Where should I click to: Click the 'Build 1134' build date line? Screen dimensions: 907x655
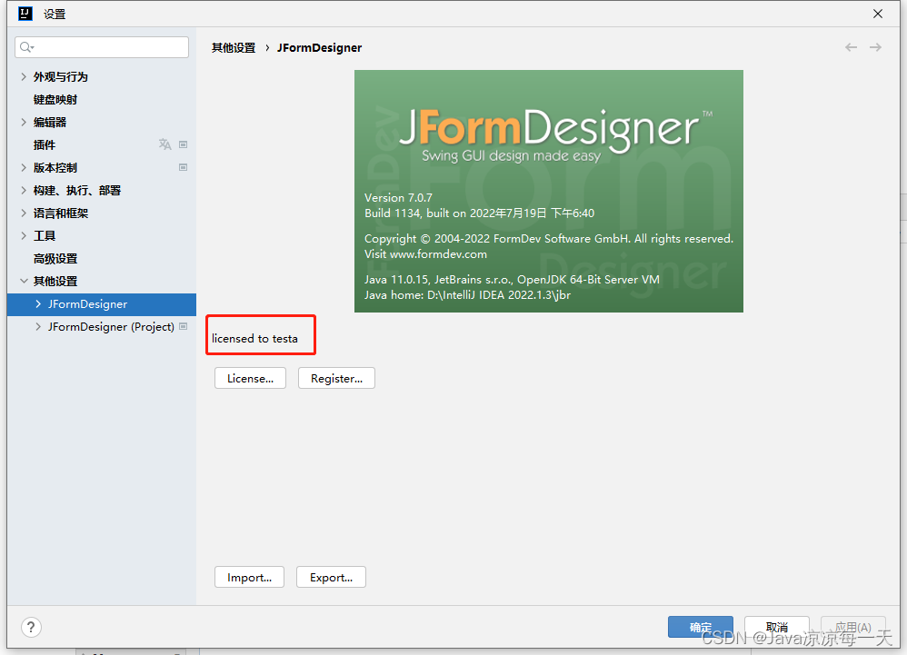(480, 213)
